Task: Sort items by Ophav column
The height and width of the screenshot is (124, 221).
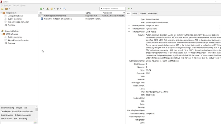Action: click(x=93, y=13)
